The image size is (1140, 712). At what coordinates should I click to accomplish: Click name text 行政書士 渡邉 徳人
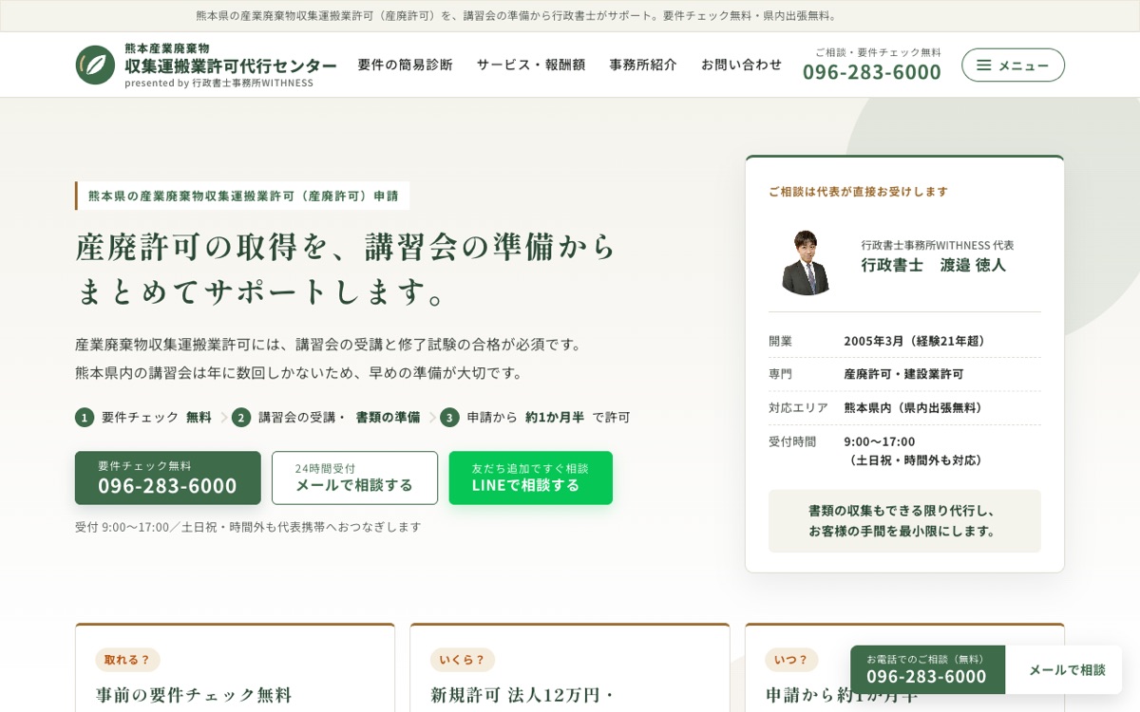click(x=934, y=265)
